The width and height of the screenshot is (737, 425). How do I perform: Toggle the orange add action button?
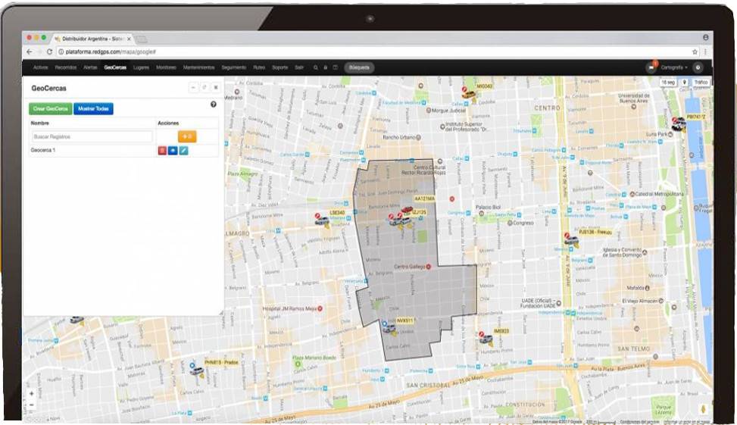click(x=186, y=136)
